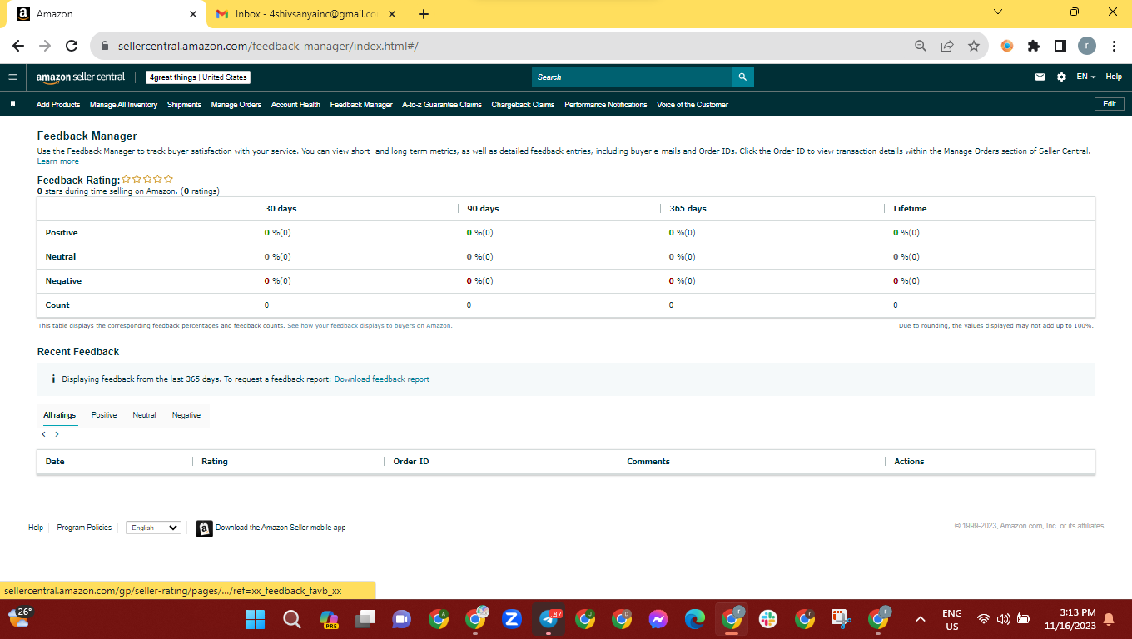
Task: Open the Zoom app from the taskbar
Action: coord(512,619)
